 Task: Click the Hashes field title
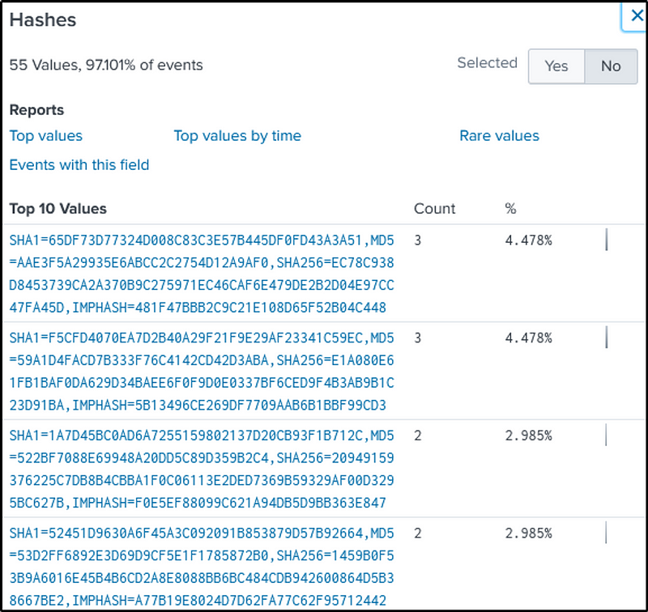43,20
